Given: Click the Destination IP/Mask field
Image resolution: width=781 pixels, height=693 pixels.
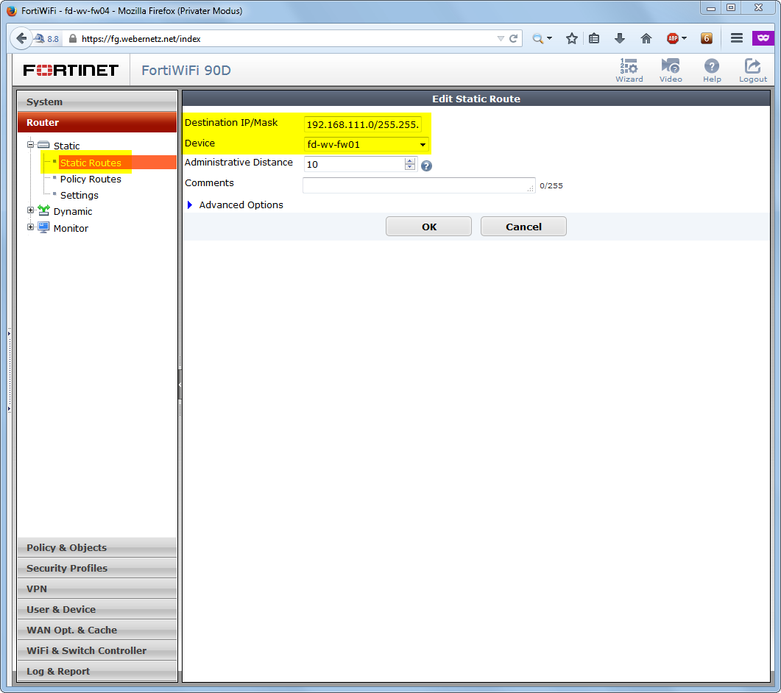Looking at the screenshot, I should 363,124.
